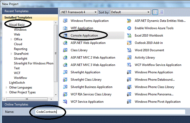190x123 pixels.
Task: Select the LightSwitch tree item
Action: point(17,83)
